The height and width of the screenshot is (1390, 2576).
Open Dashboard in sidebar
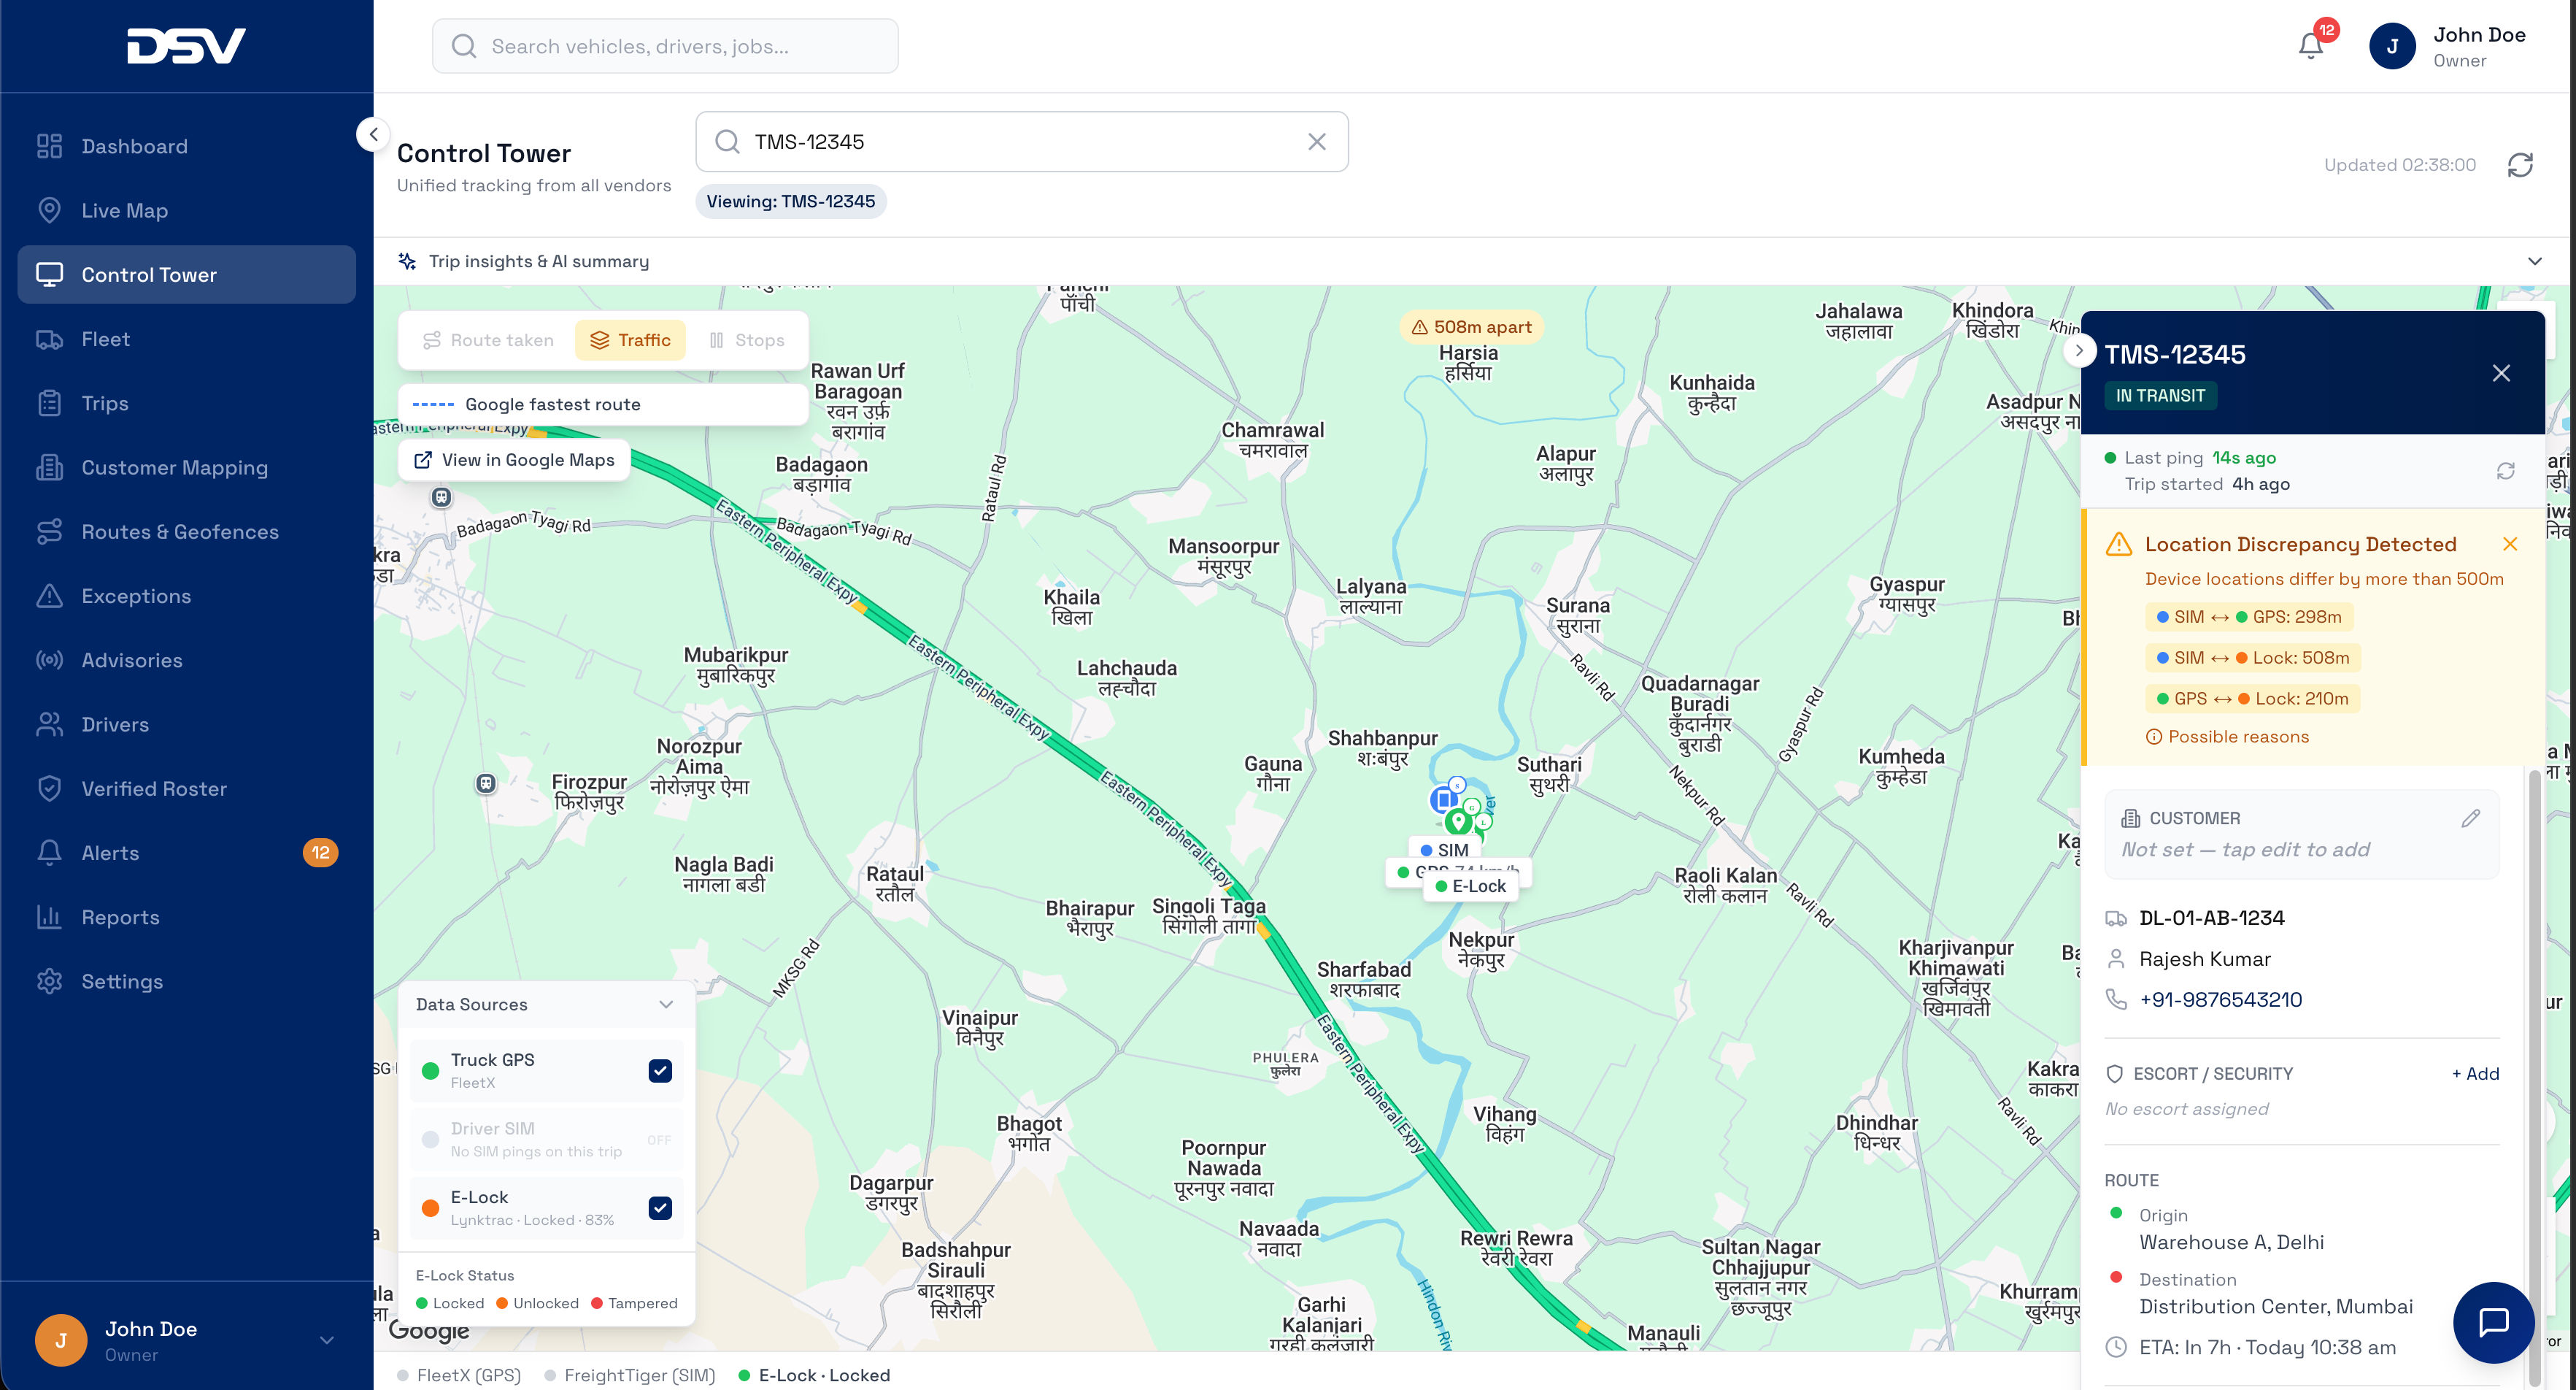186,146
